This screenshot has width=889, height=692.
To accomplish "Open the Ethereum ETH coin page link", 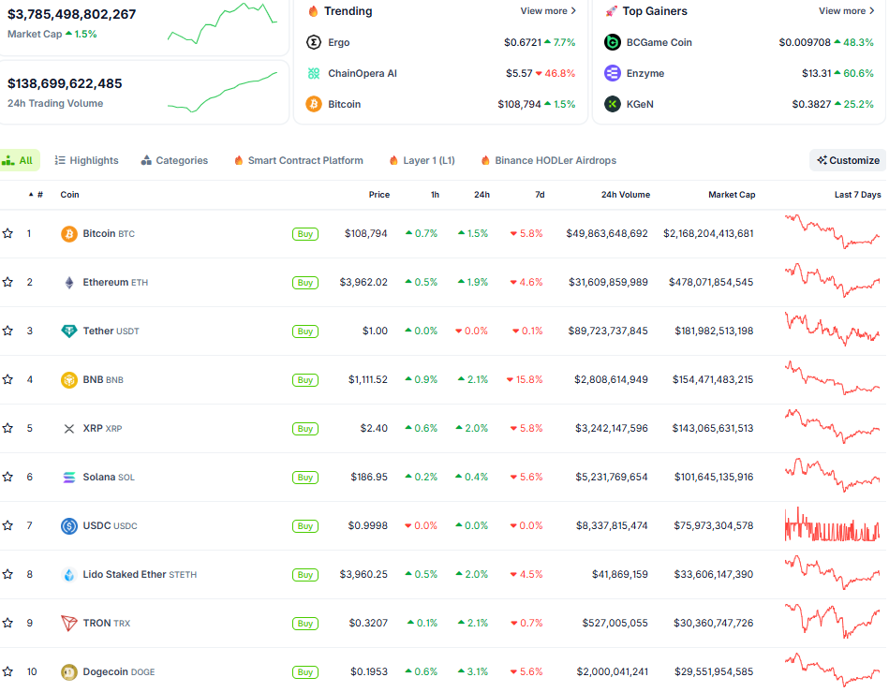I will click(110, 282).
